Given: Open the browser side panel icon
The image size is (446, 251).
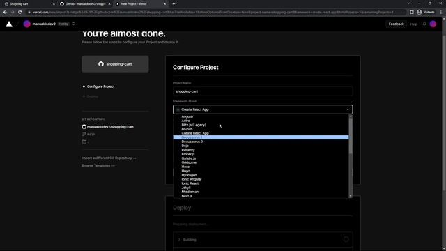Looking at the screenshot, I should [412, 13].
